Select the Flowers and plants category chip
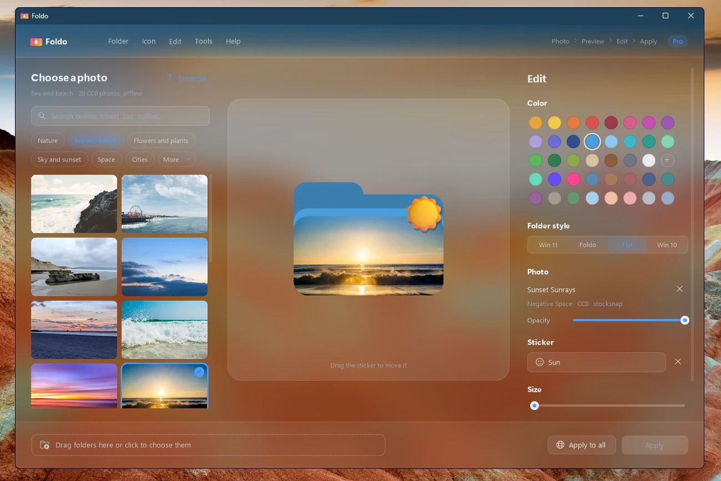Image resolution: width=721 pixels, height=481 pixels. (x=161, y=141)
